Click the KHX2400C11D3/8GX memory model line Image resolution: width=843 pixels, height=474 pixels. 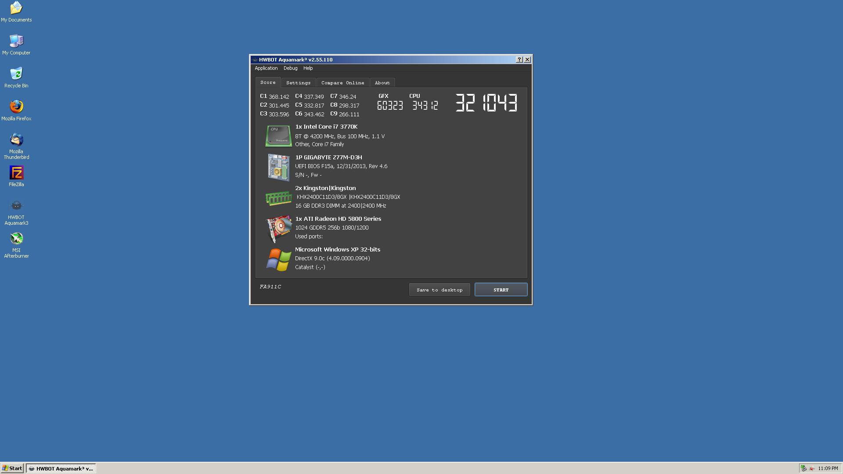(348, 197)
